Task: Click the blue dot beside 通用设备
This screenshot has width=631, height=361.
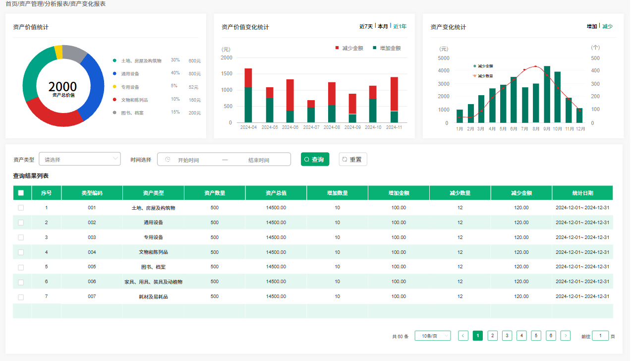Action: point(115,73)
